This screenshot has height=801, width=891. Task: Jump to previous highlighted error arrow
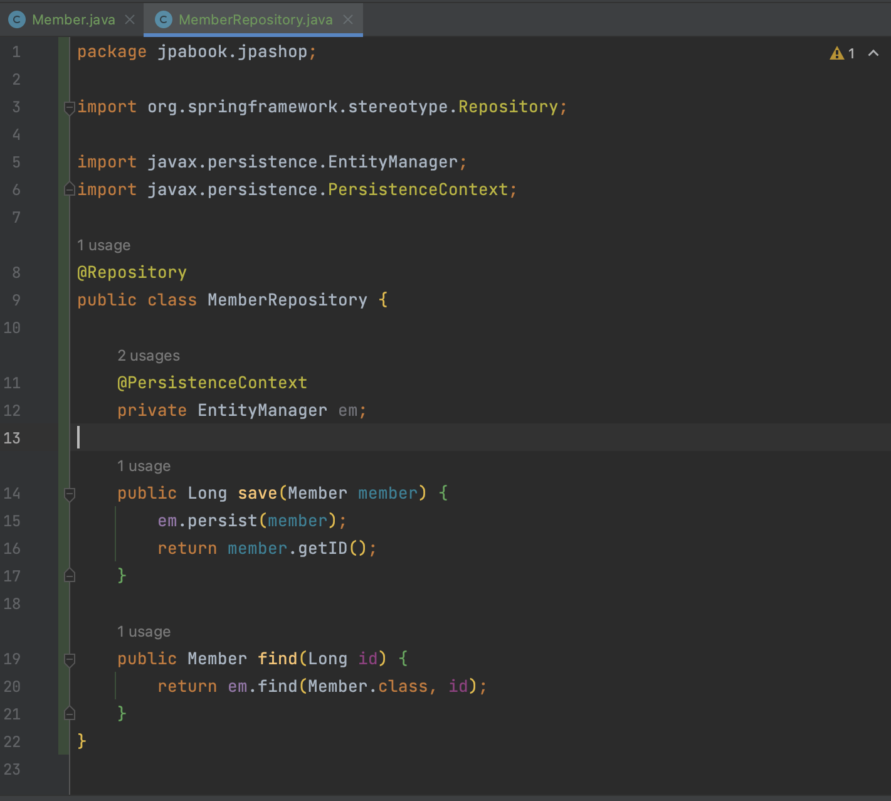tap(873, 53)
